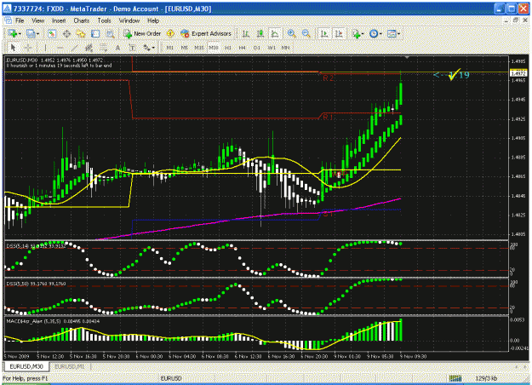Switch chart to bar chart icon
The image size is (532, 385).
[246, 33]
